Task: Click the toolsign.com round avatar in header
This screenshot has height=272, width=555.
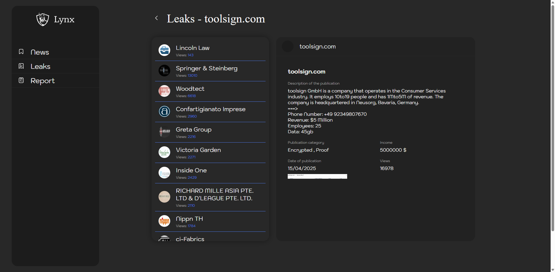Action: coord(288,47)
